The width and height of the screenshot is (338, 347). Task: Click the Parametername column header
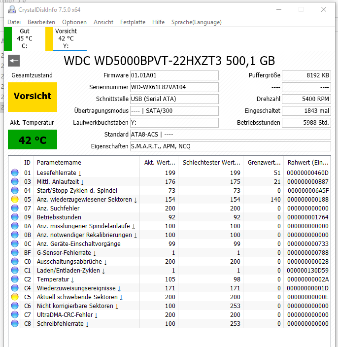point(87,163)
